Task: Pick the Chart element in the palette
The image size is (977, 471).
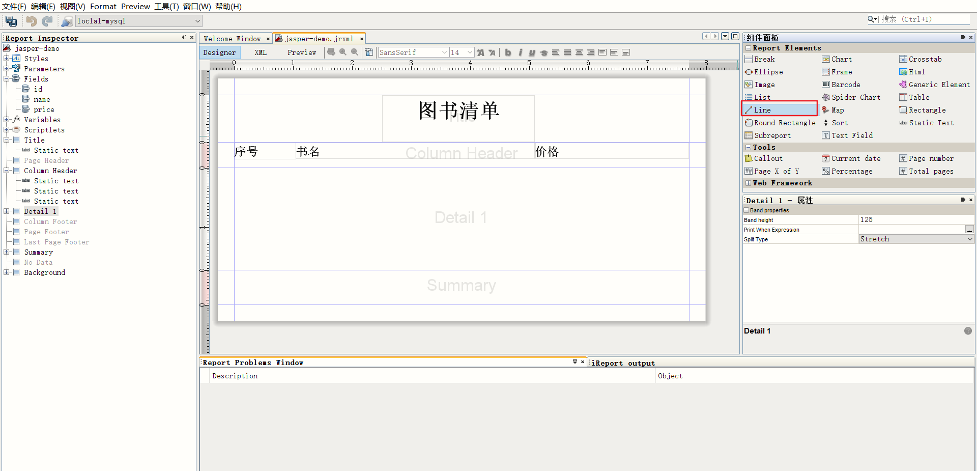Action: point(841,59)
